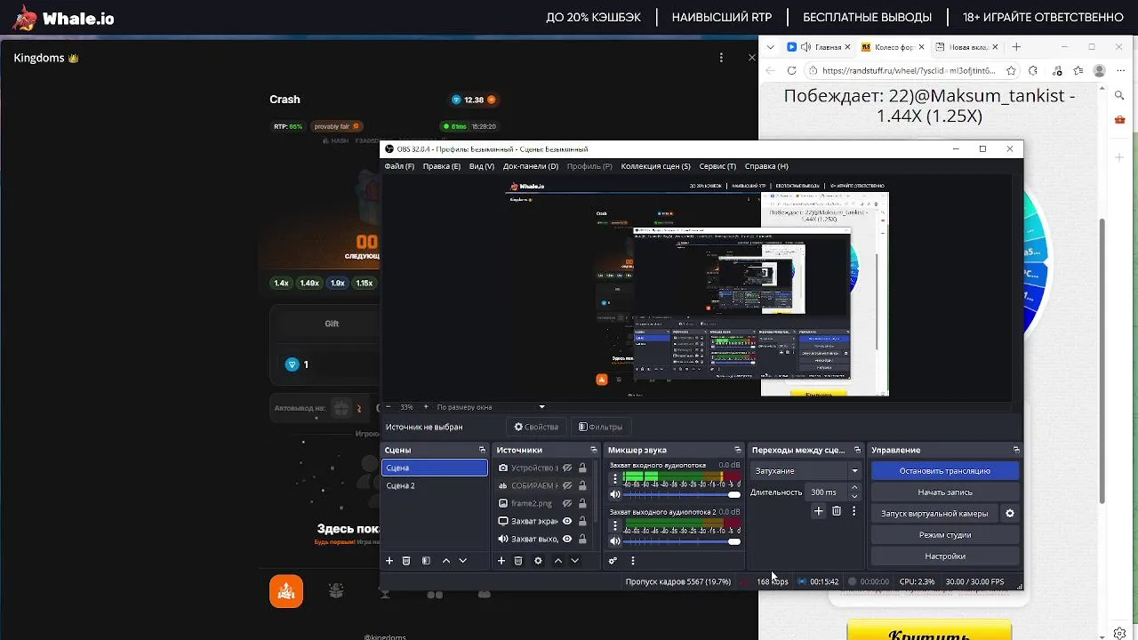Zoom in preview with plus icon
The width and height of the screenshot is (1138, 640).
426,407
